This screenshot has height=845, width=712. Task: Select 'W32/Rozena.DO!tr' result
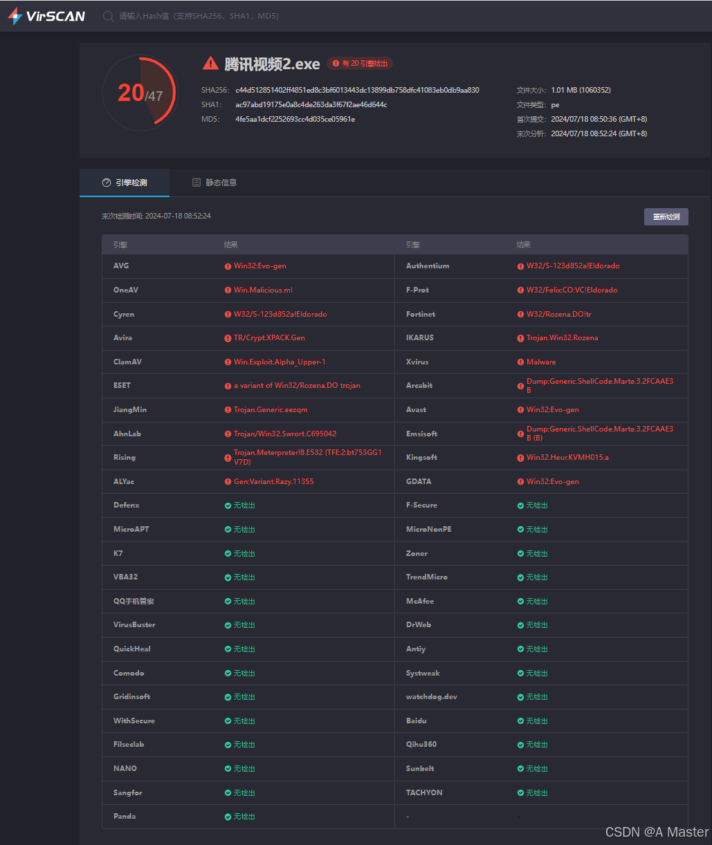[x=559, y=315]
